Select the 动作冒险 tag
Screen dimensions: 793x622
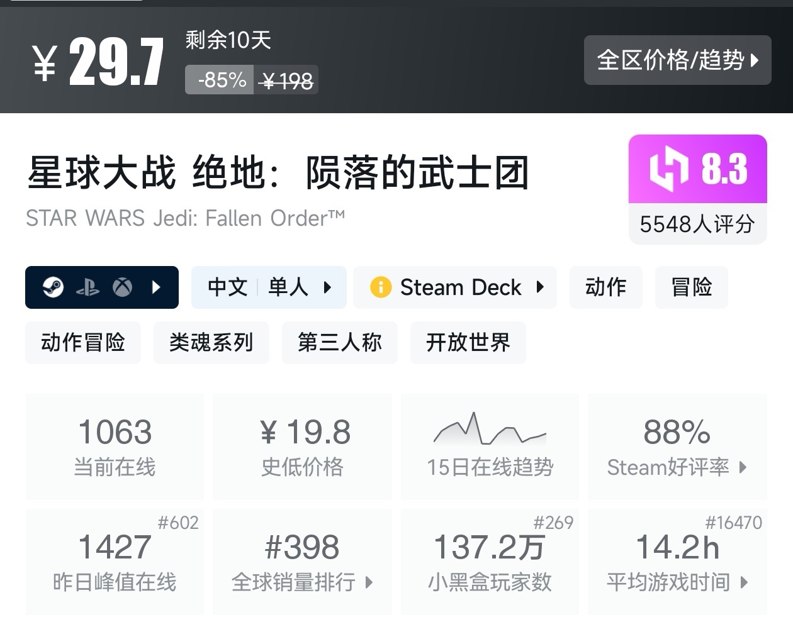[83, 343]
